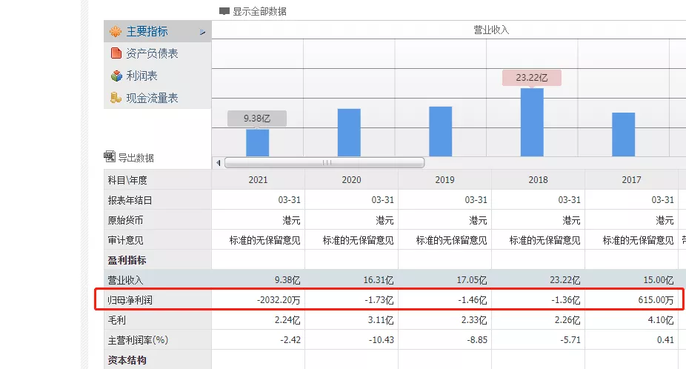Screen dimensions: 686x369
Task: Click the -5.71 profit margin cell
Action: click(538, 340)
